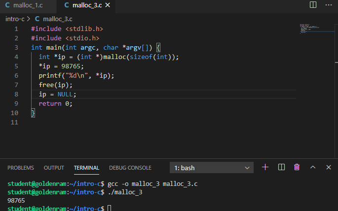The width and height of the screenshot is (338, 211).
Task: Click 'sizeof' on line 4
Action: pos(141,57)
